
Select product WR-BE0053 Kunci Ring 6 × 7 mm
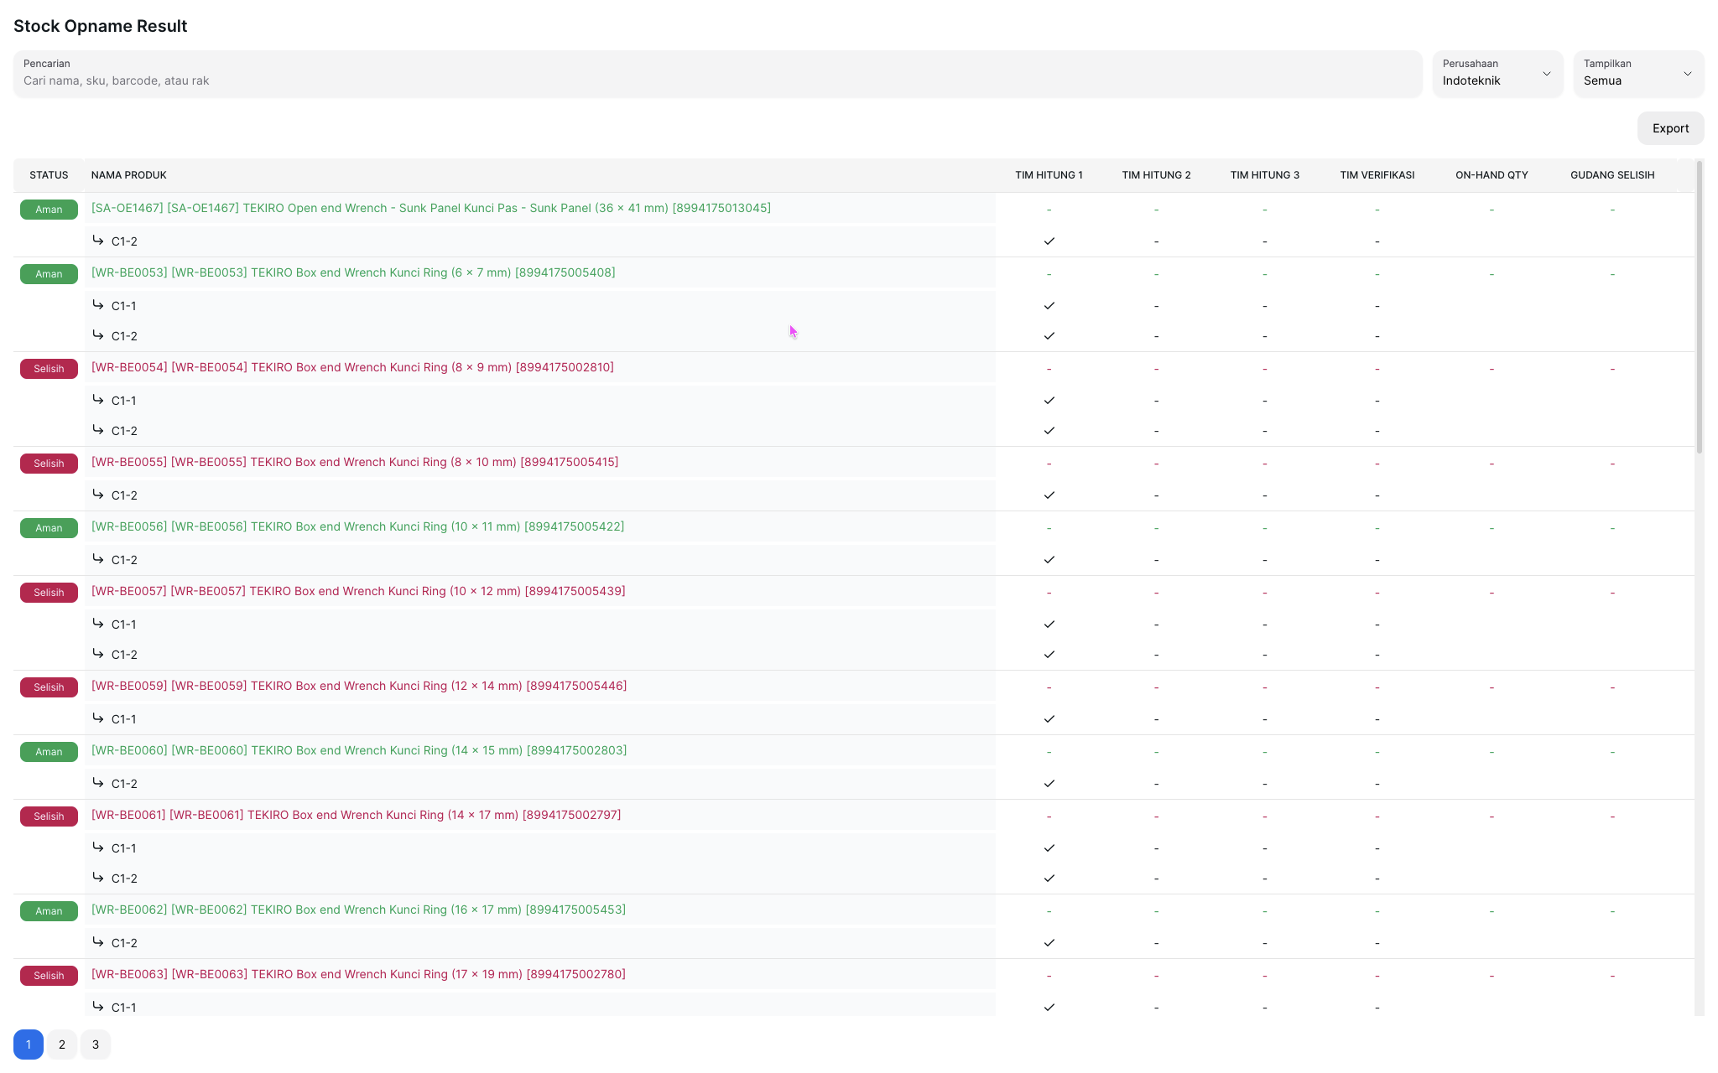click(x=353, y=272)
